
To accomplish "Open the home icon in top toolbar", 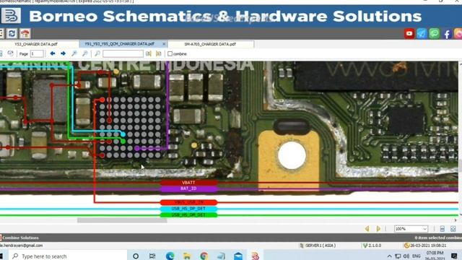I will point(25,34).
